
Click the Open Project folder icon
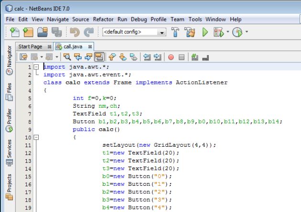point(43,32)
